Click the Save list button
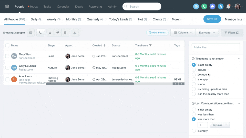Screen dimensions: 246x138 click(212, 19)
